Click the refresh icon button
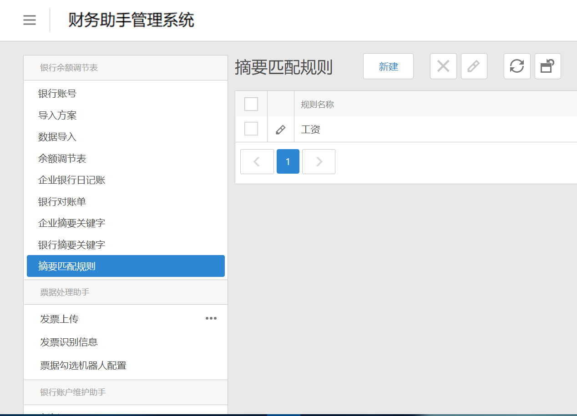This screenshot has height=416, width=577. (517, 66)
